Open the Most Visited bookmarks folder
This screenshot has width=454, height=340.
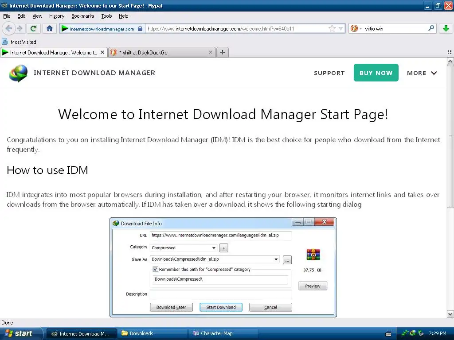click(x=19, y=42)
